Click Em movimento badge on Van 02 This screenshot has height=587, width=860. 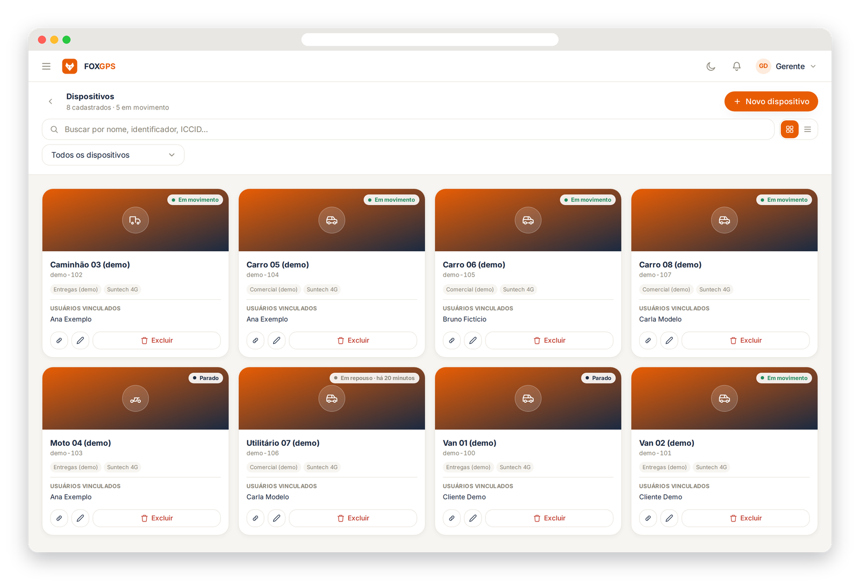(x=784, y=378)
